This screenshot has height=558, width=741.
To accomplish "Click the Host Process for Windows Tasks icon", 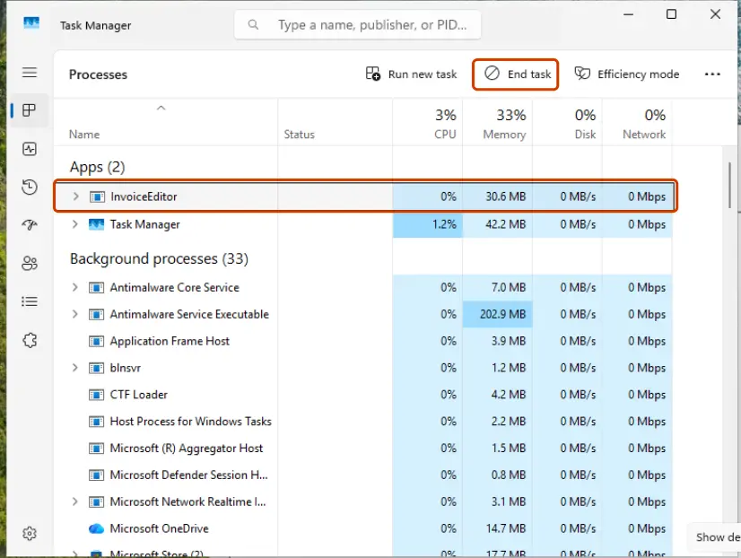I will tap(96, 422).
